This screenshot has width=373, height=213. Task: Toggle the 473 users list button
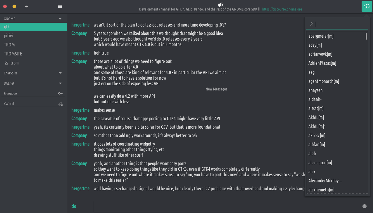[x=367, y=6]
